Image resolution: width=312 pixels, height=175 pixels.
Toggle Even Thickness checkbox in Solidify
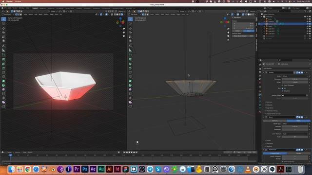pyautogui.click(x=283, y=85)
